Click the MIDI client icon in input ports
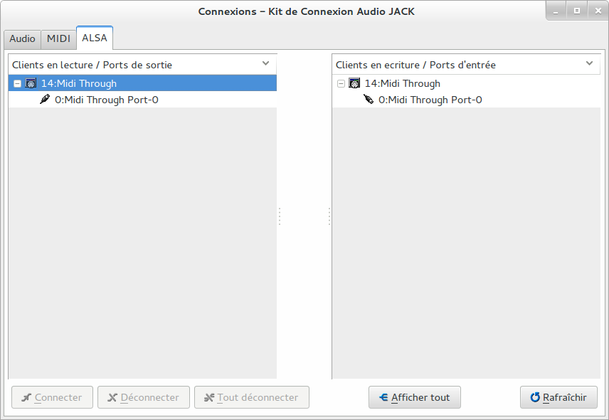 tap(354, 83)
